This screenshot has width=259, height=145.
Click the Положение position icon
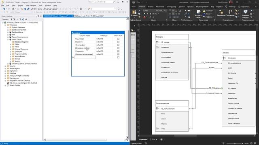(230, 12)
